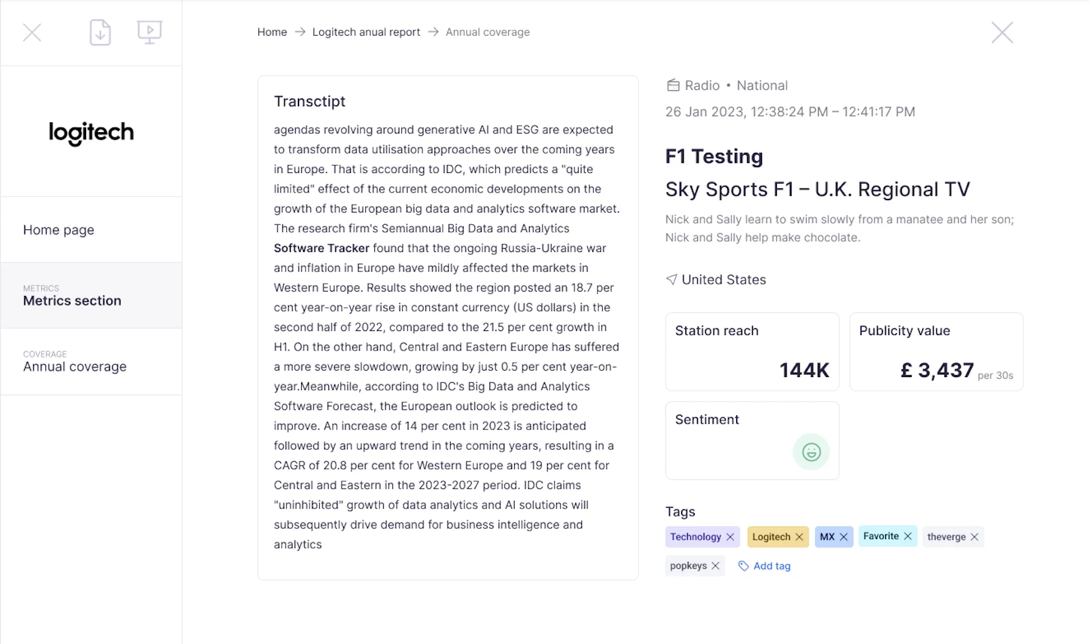This screenshot has height=644, width=1089.
Task: Remove the popkeys tag
Action: 715,566
